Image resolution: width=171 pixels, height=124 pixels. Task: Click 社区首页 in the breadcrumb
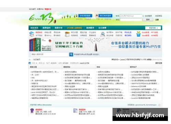pos(37,60)
